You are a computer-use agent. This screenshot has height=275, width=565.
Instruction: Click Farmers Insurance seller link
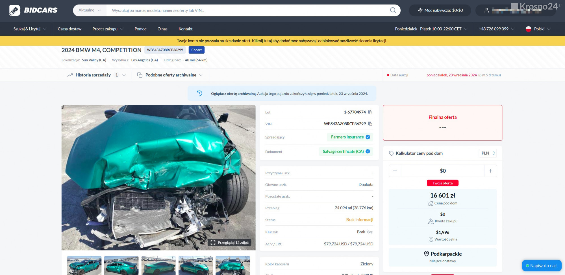pyautogui.click(x=350, y=137)
